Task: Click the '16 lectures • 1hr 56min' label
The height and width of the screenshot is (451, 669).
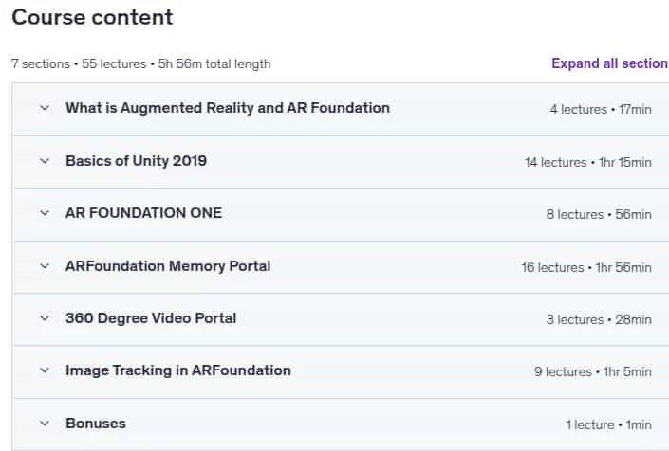Action: 586,267
